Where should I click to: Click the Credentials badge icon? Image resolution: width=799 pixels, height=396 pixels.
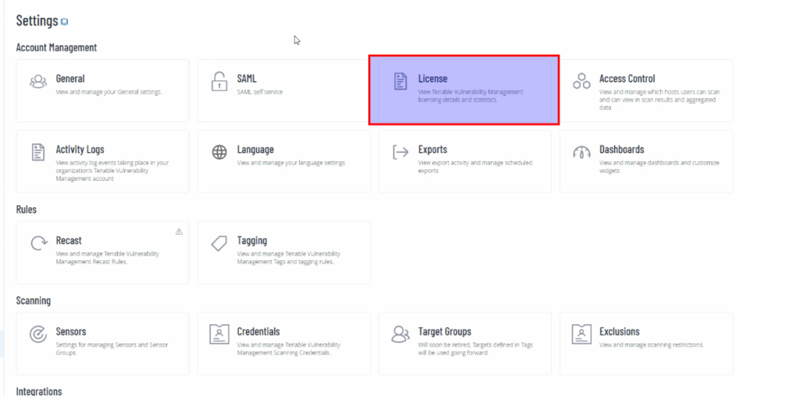[219, 334]
